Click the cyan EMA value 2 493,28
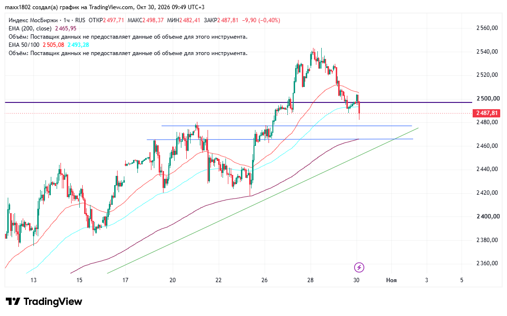 pos(78,45)
